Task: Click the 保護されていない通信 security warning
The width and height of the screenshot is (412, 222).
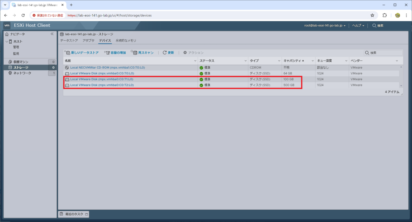Action: pos(48,15)
